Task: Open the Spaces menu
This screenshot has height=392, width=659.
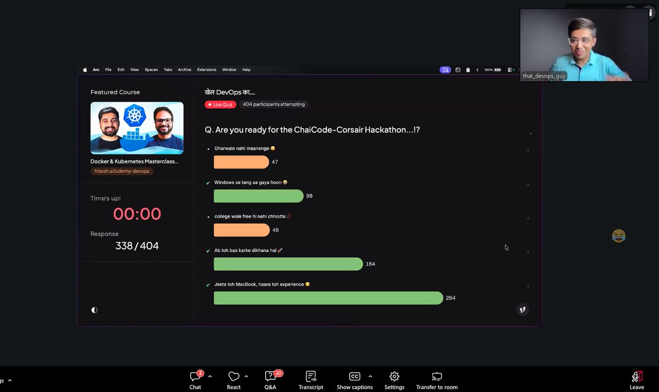Action: (x=151, y=70)
